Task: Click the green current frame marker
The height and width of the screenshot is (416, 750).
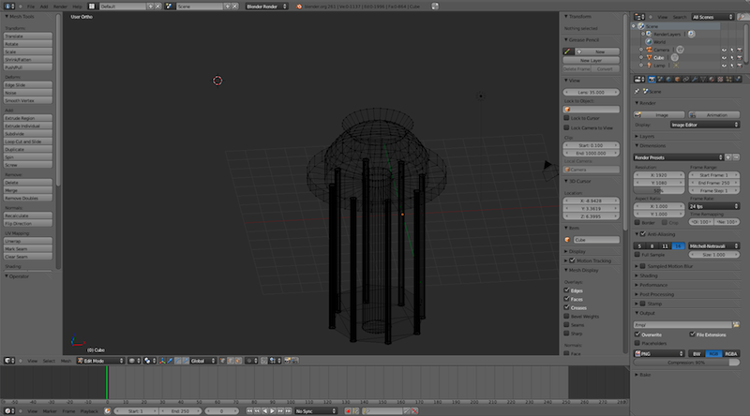Action: [107, 382]
